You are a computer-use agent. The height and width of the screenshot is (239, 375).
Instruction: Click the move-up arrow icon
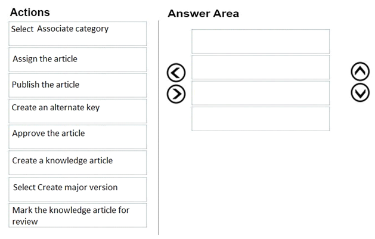(360, 71)
